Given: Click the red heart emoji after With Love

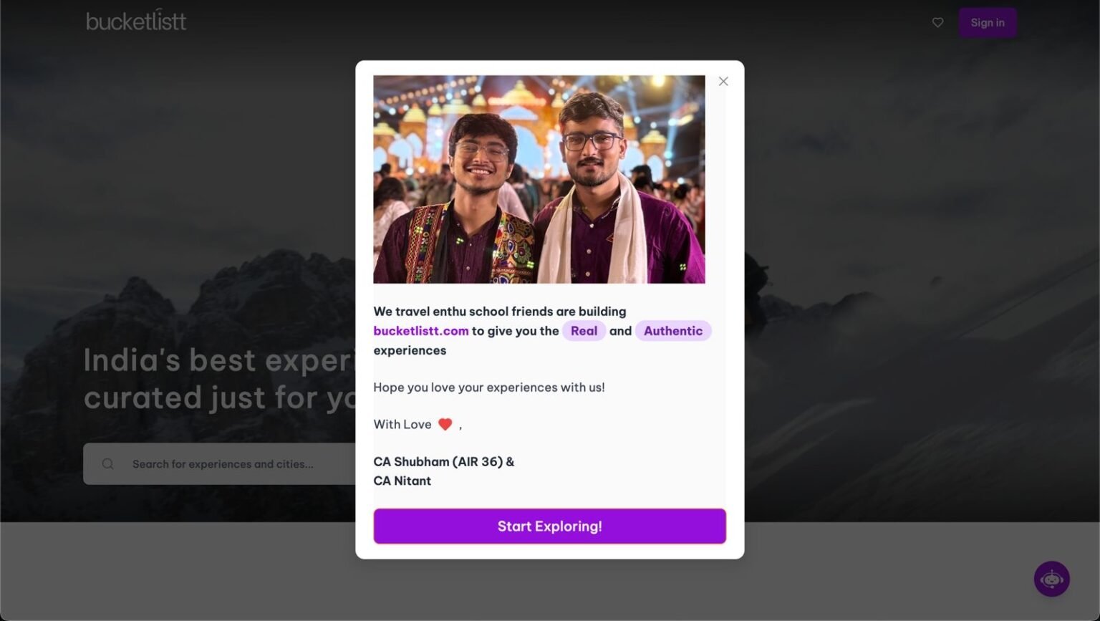Looking at the screenshot, I should click(x=445, y=425).
